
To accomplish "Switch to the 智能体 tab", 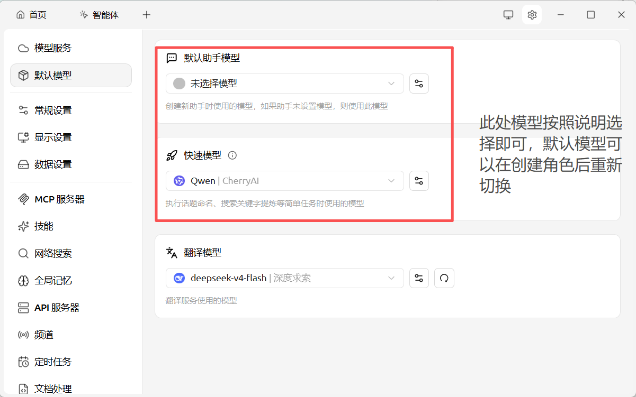I will click(99, 15).
